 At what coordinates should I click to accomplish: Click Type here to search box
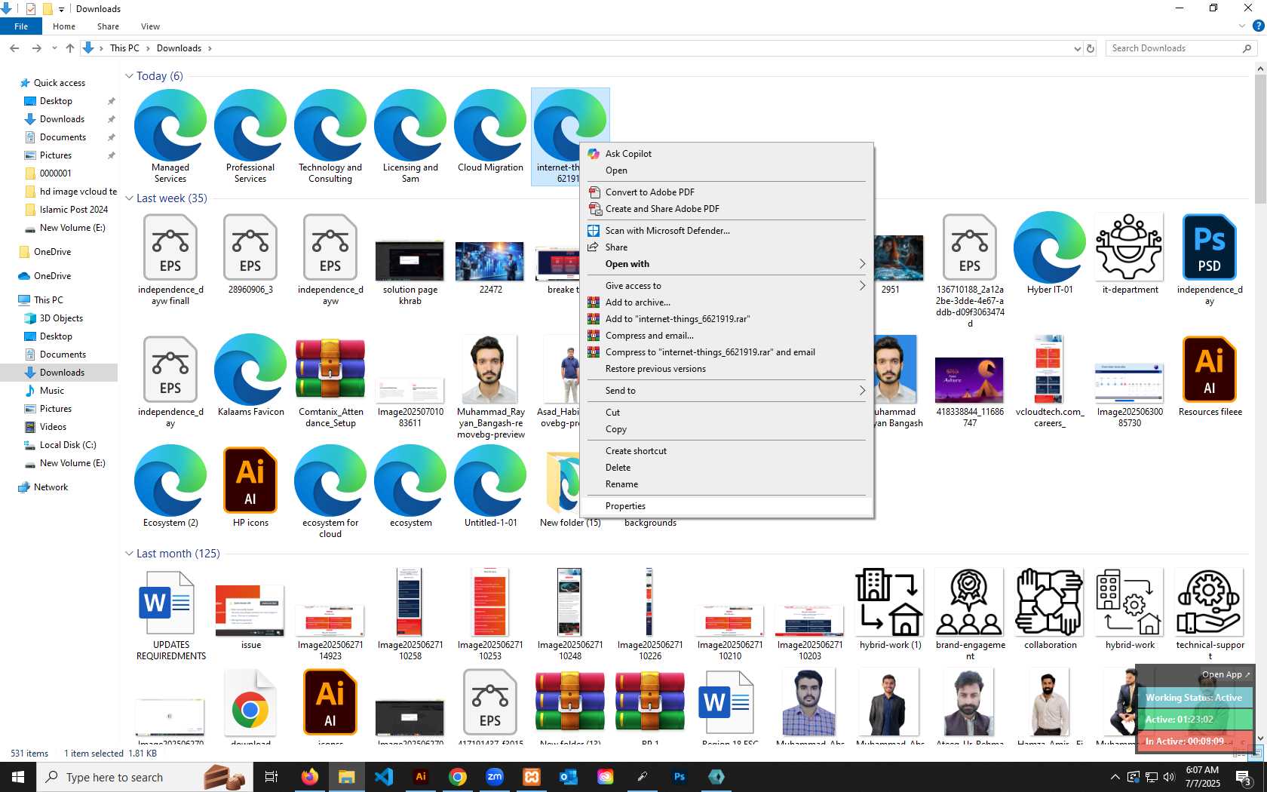click(143, 777)
